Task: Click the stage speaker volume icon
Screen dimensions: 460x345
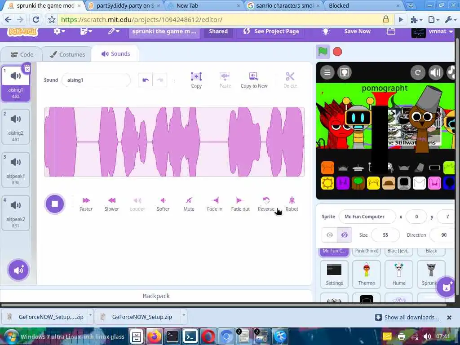Action: 436,72
